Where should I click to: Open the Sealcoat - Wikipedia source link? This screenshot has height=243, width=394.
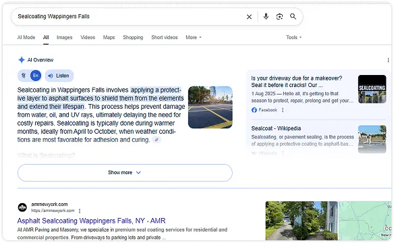[276, 128]
